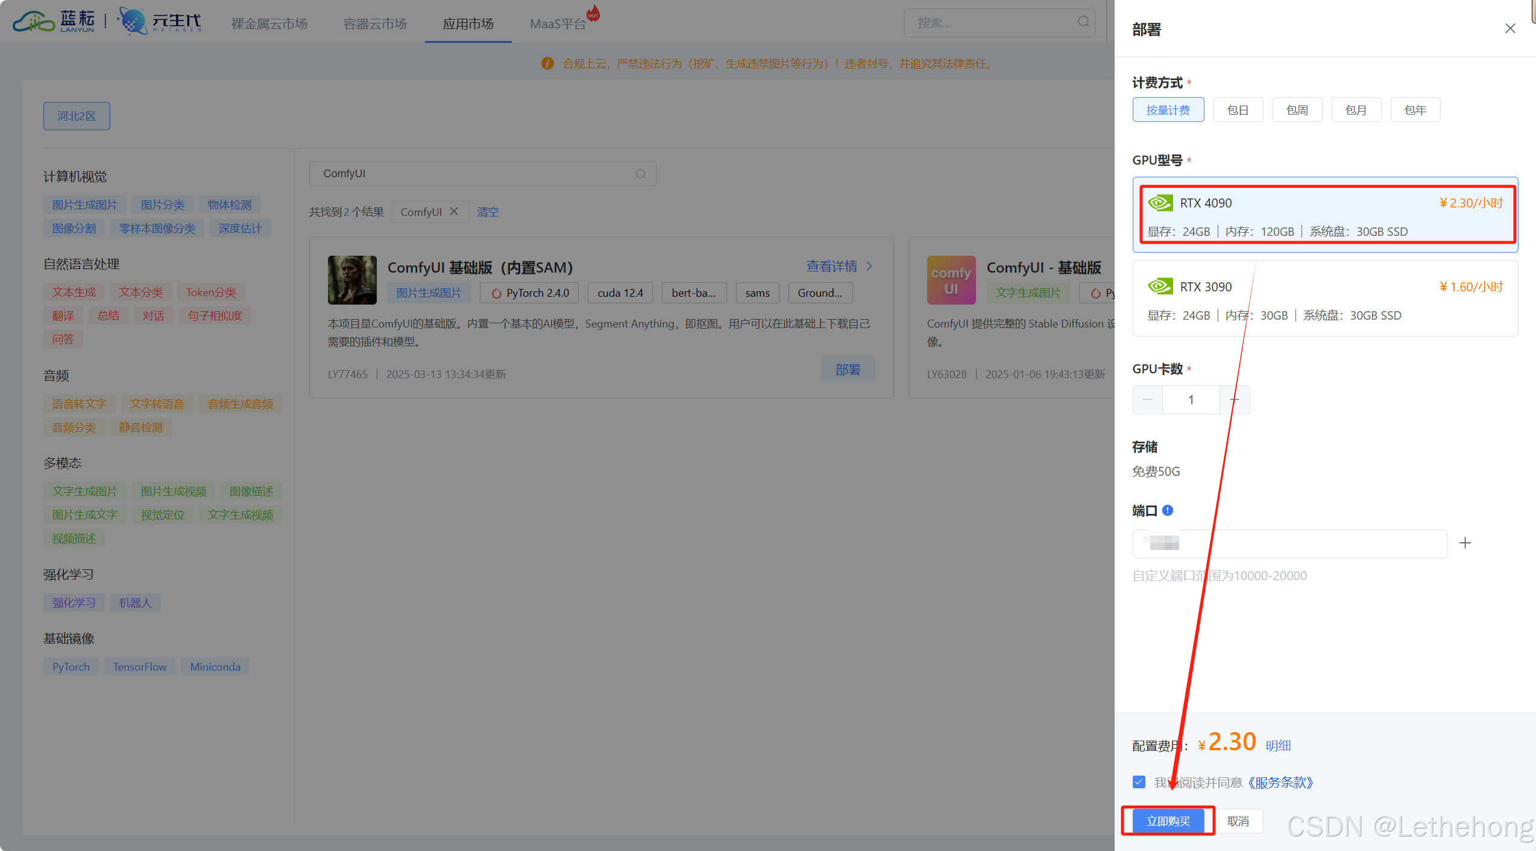
Task: Click the 蓝耘 Lanyun logo
Action: [54, 22]
